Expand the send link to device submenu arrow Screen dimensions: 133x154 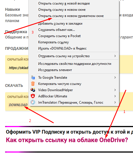pyautogui.click(x=115, y=56)
